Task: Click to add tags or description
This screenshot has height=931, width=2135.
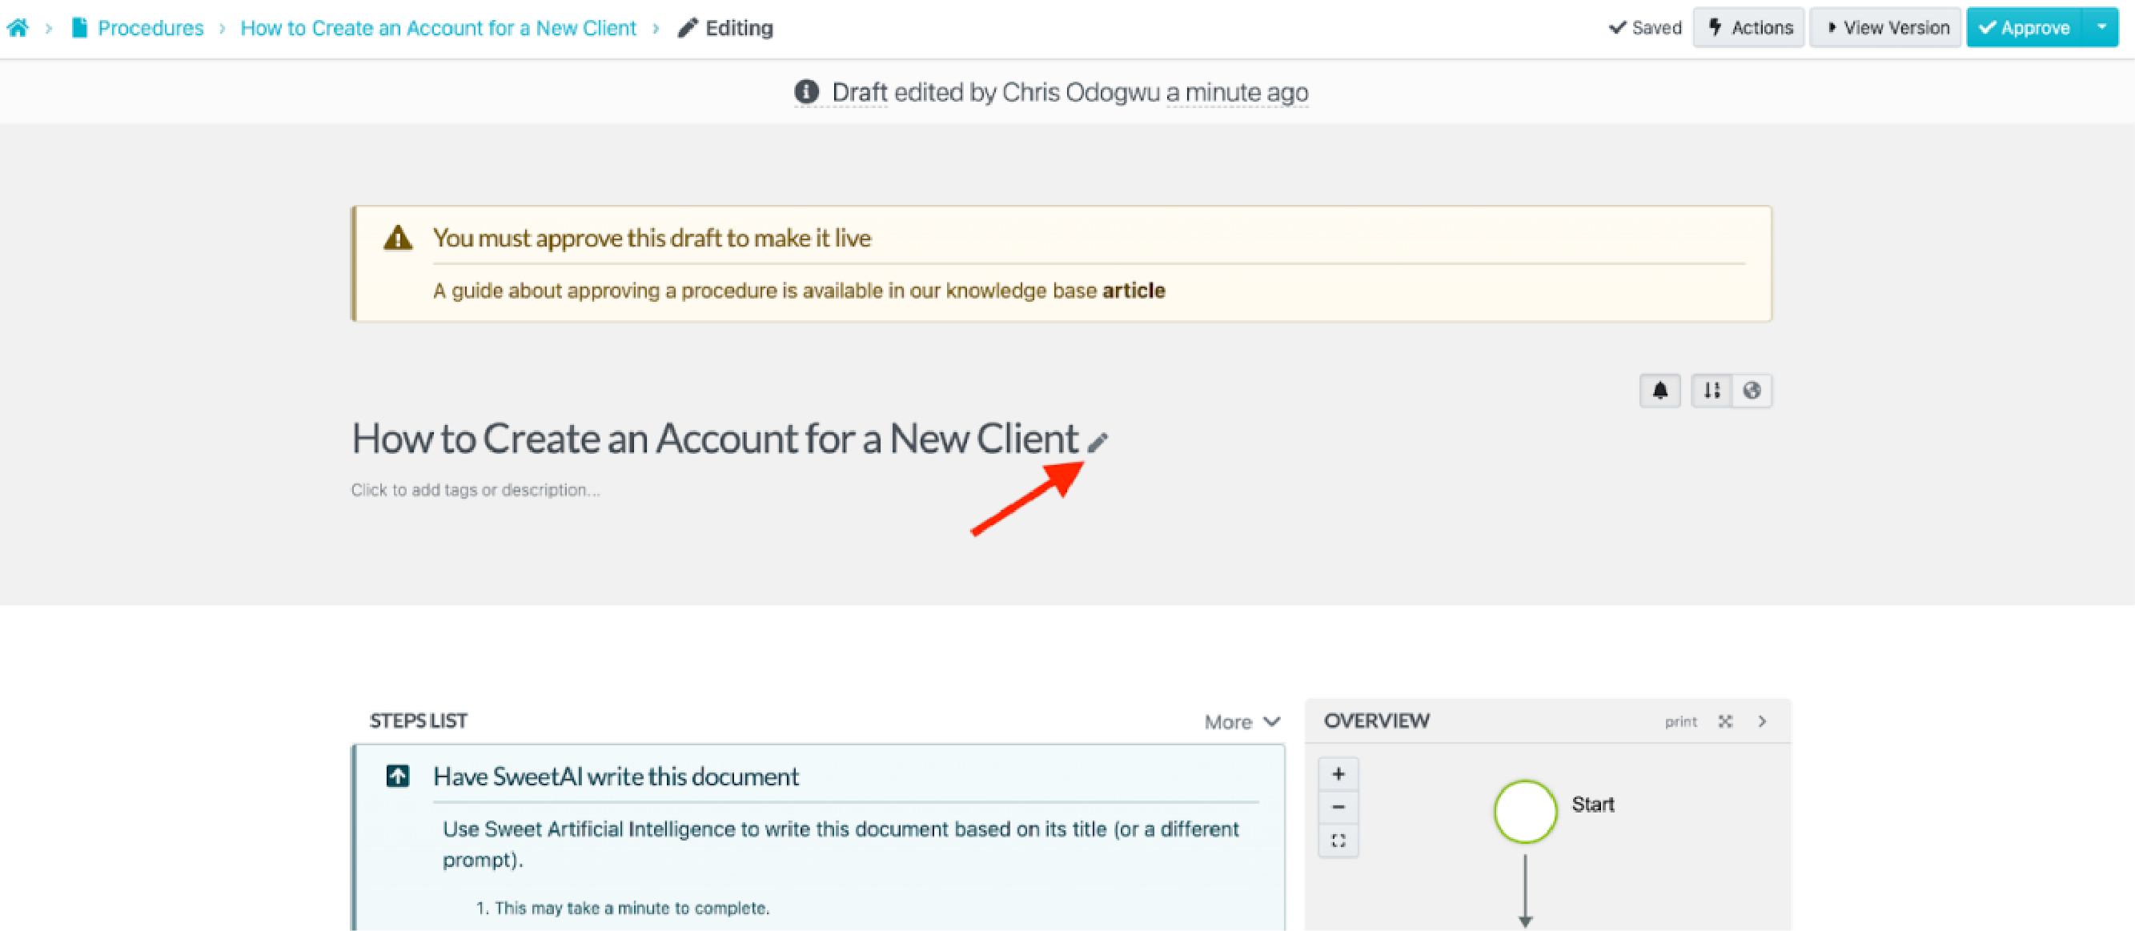Action: 475,490
